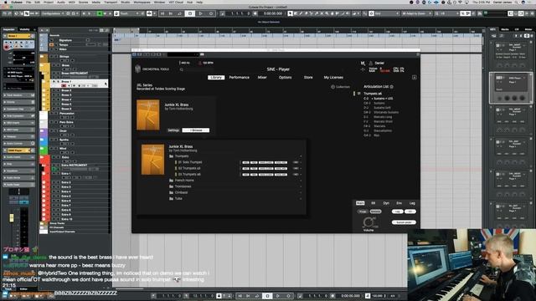Image resolution: width=536 pixels, height=301 pixels.
Task: Open the Project menu
Action: [49, 2]
